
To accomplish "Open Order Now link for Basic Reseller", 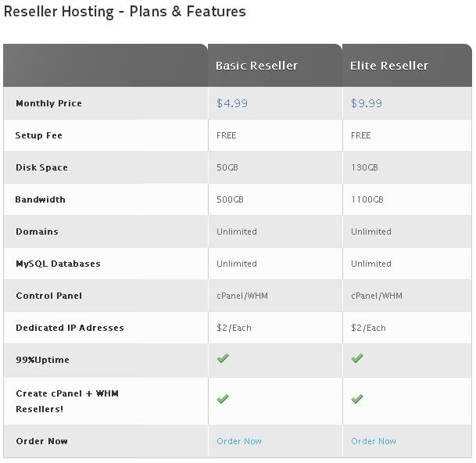I will coord(239,441).
